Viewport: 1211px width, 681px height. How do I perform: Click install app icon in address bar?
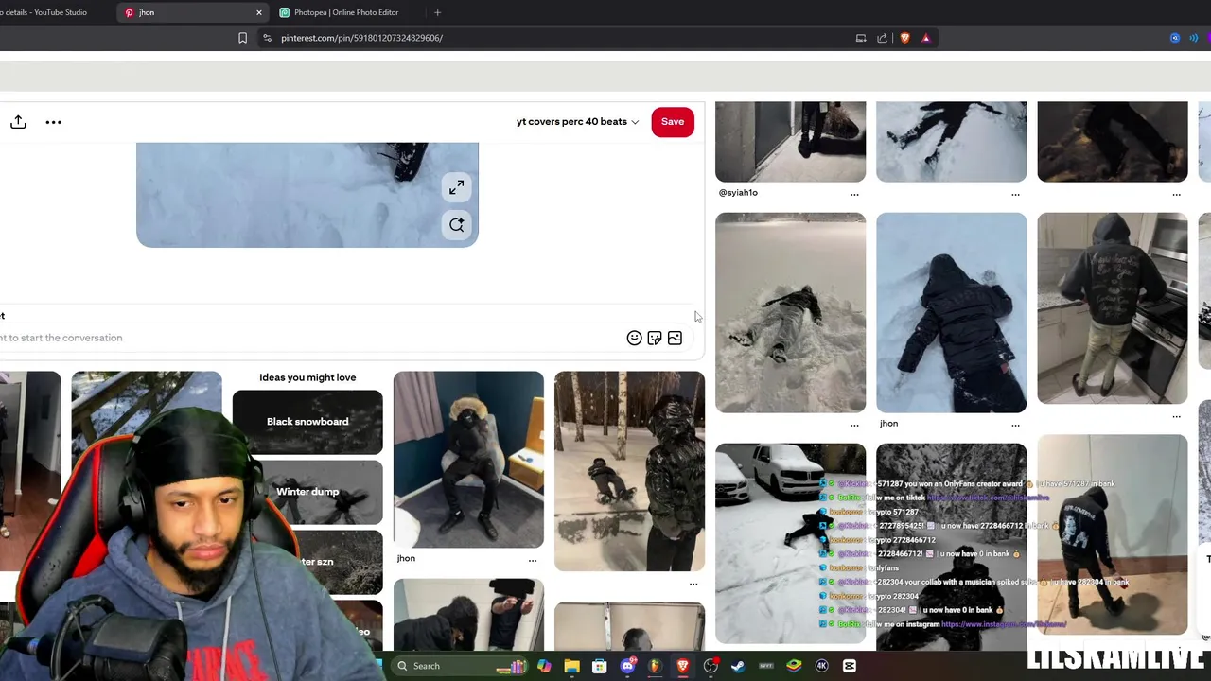[861, 38]
